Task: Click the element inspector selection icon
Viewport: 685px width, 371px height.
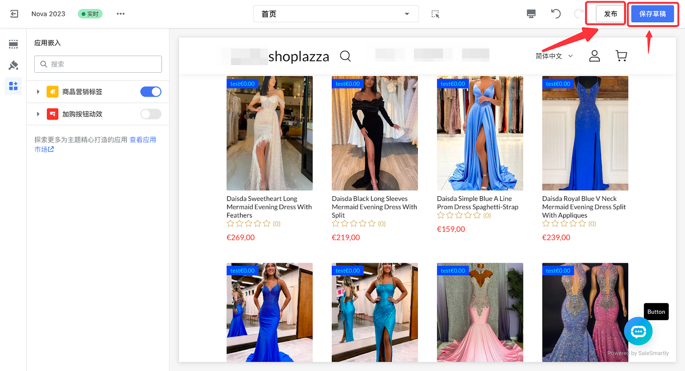Action: pyautogui.click(x=435, y=14)
